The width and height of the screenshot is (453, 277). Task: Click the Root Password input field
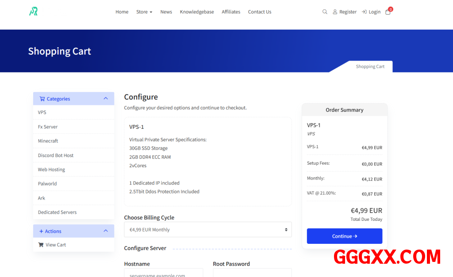tap(252, 273)
